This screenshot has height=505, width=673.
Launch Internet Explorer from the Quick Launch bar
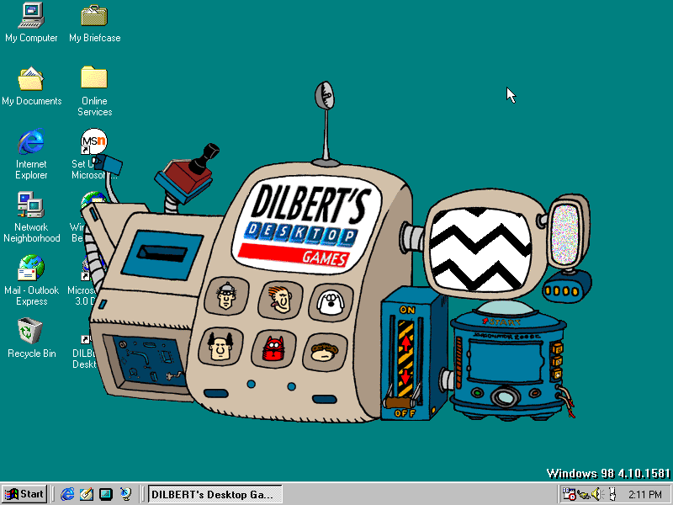click(x=67, y=494)
